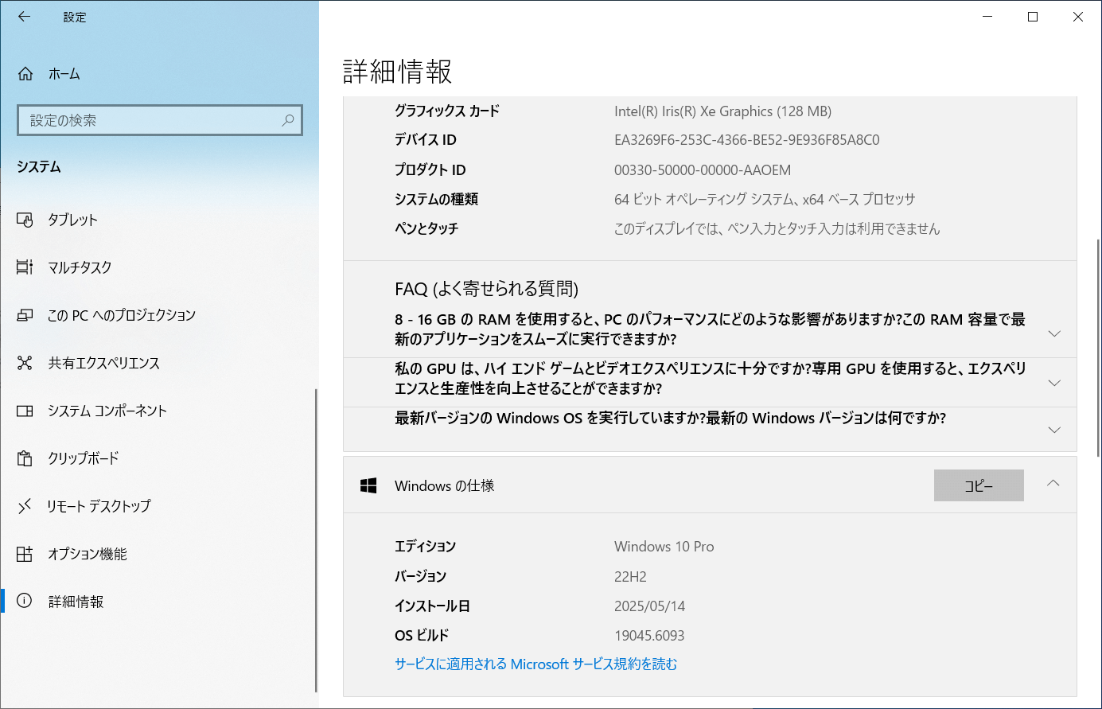Open クリップボード settings page

click(158, 458)
